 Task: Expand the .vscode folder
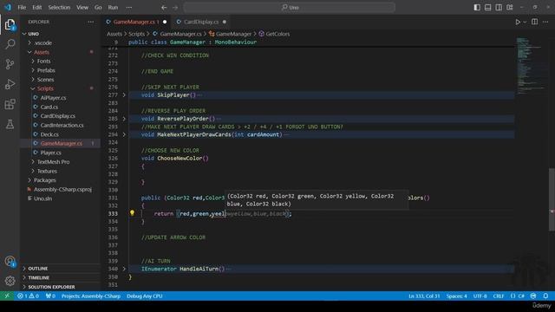[42, 42]
